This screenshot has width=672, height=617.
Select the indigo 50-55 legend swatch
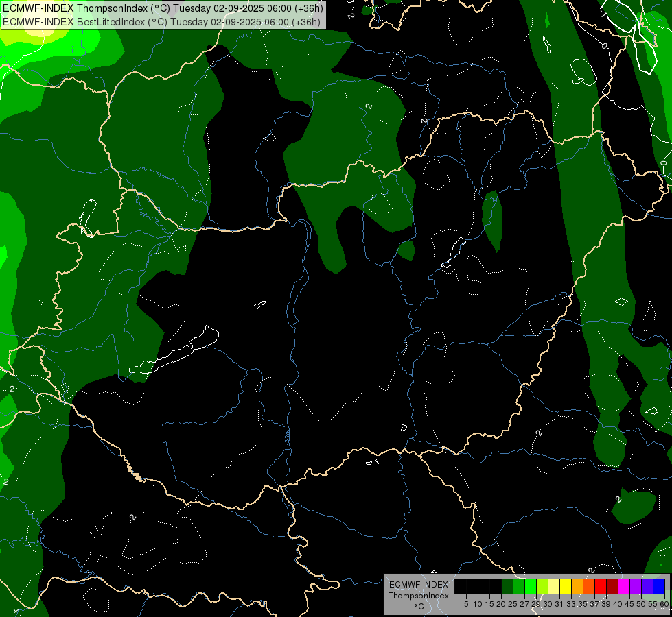pos(647,586)
